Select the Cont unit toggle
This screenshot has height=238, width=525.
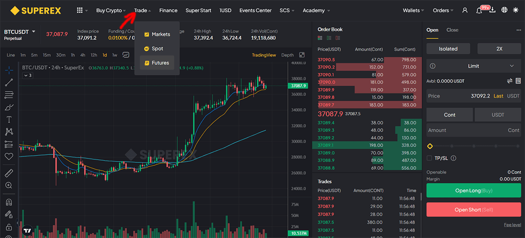point(450,115)
